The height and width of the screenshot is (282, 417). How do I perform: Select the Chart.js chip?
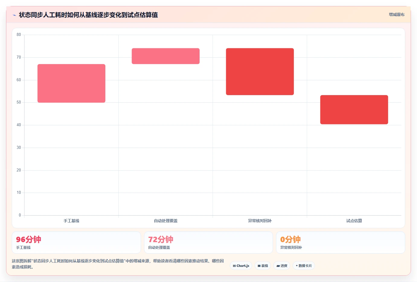click(241, 266)
